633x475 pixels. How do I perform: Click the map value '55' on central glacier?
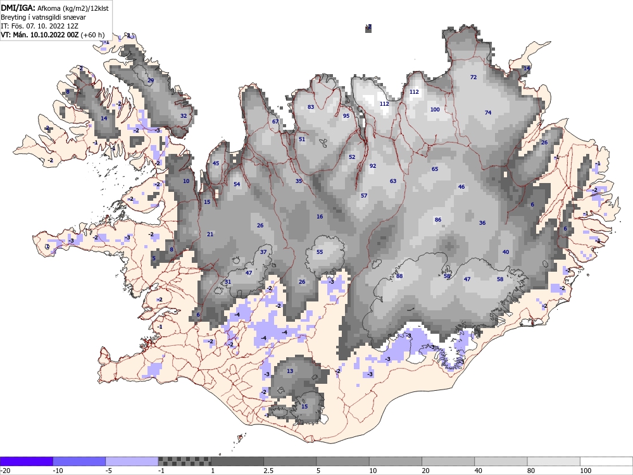coord(319,252)
